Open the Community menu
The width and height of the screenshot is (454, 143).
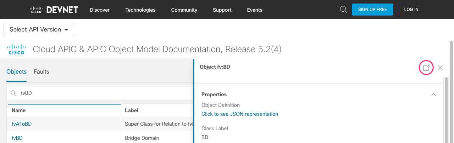click(x=184, y=10)
